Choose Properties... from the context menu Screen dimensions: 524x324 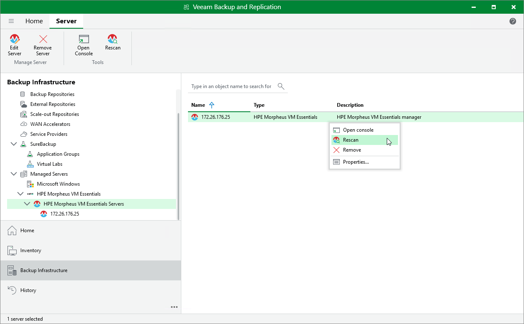pyautogui.click(x=365, y=162)
